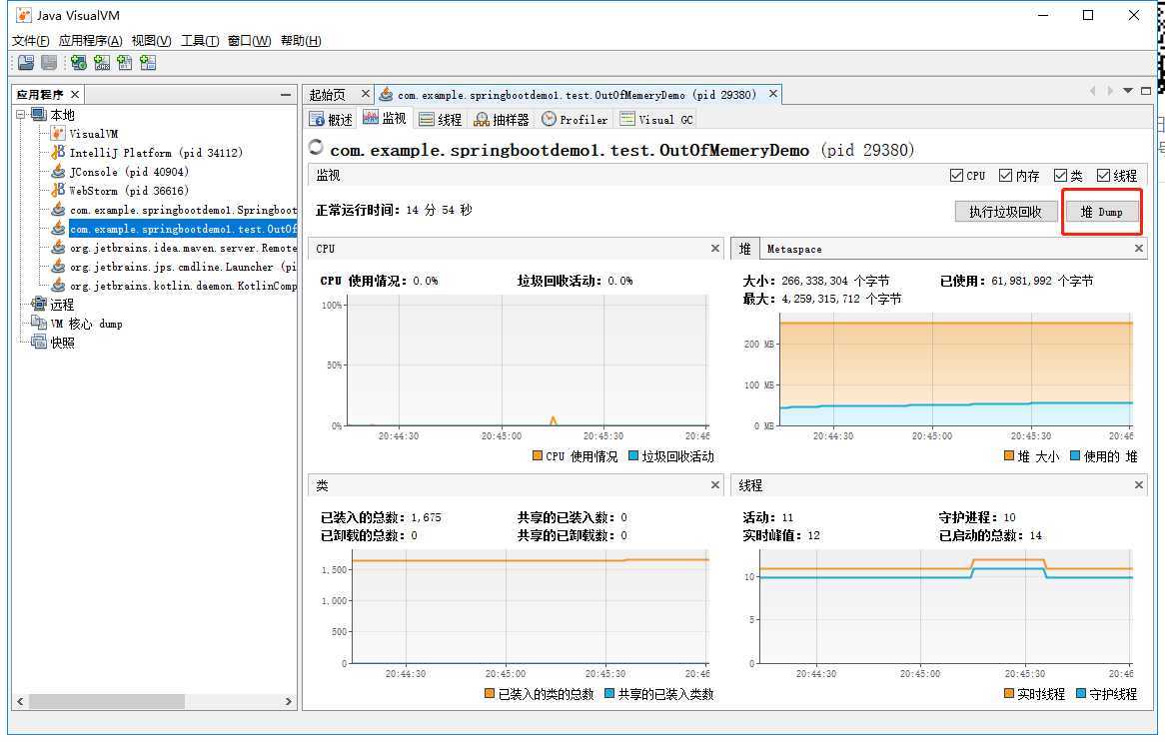Screen dimensions: 1165x742
Task: Select the IntelliJ Platform (pid 34112) icon
Action: pos(58,152)
